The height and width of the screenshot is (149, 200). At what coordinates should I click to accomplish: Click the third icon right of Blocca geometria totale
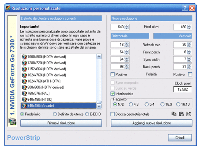(188, 114)
